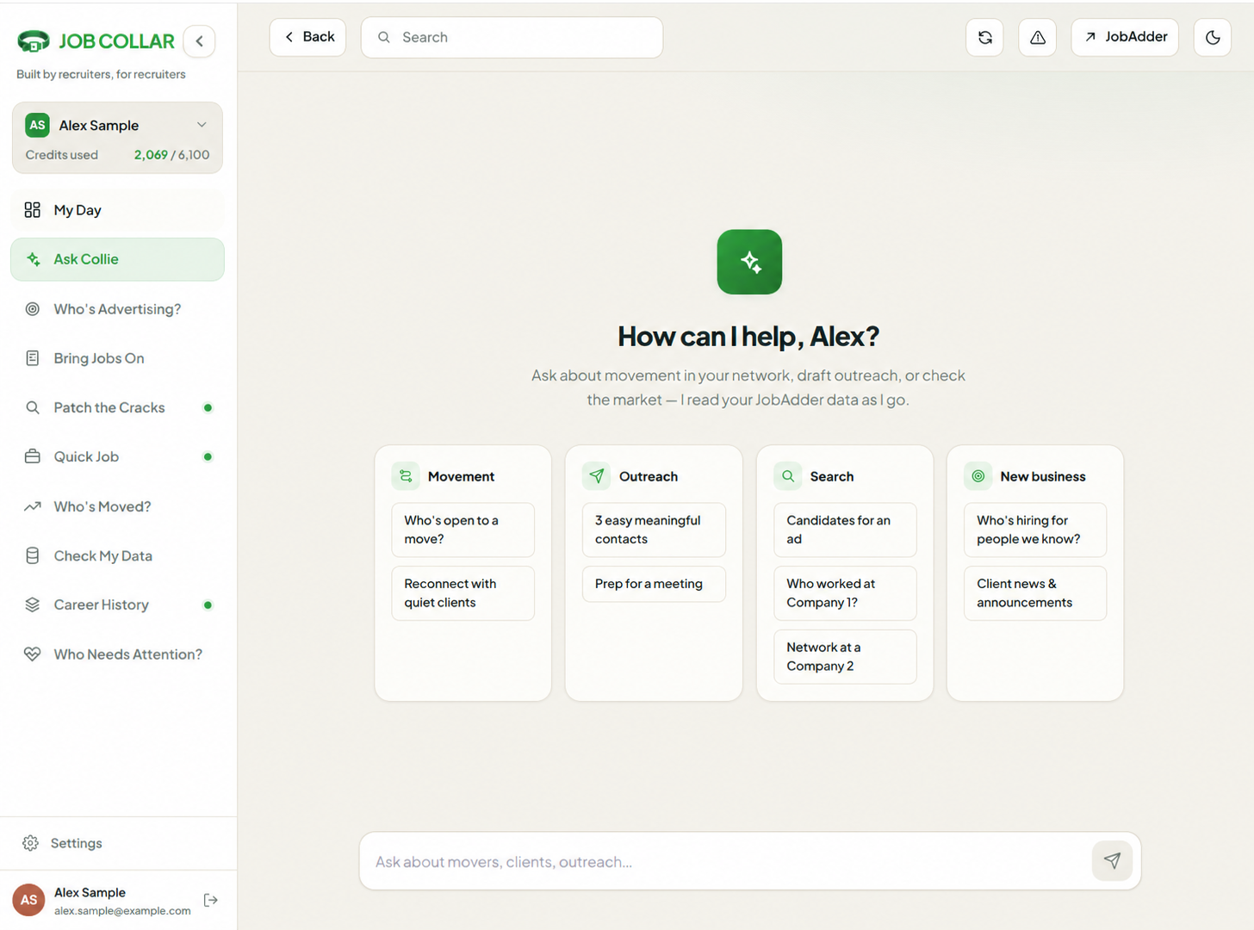Click the Outreach paper plane icon

597,476
